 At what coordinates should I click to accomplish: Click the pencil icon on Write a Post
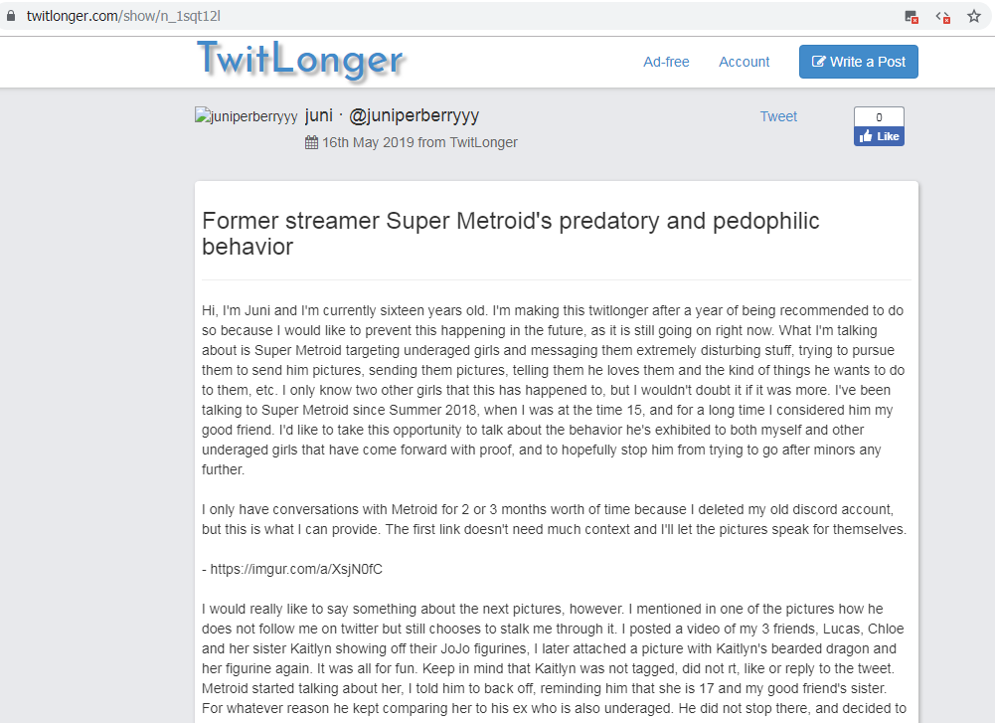(x=818, y=62)
